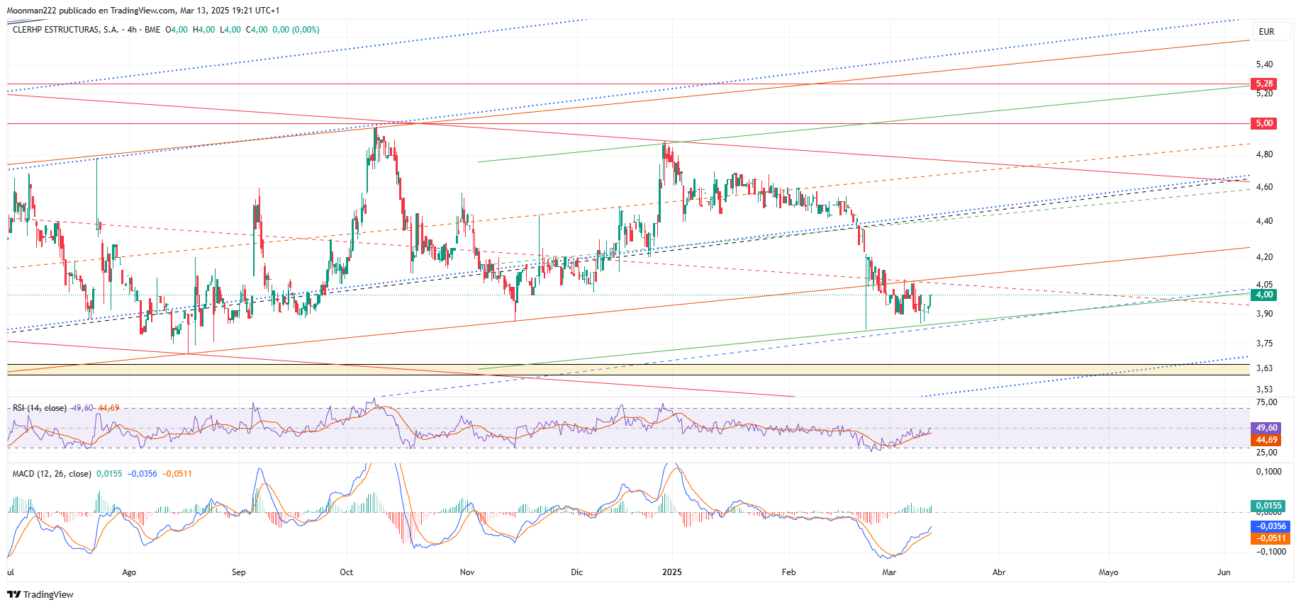This screenshot has width=1301, height=607.
Task: Click the purple 49,60 RSI value tag
Action: click(x=1266, y=428)
